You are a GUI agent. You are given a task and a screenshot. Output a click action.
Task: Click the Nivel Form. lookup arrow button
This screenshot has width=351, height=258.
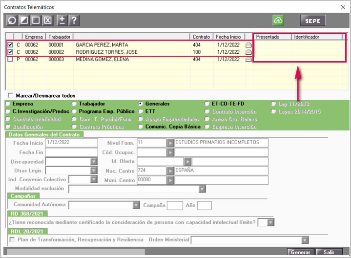coord(170,143)
